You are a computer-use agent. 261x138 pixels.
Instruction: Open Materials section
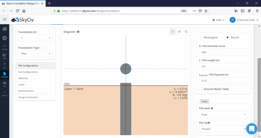click(x=36, y=78)
